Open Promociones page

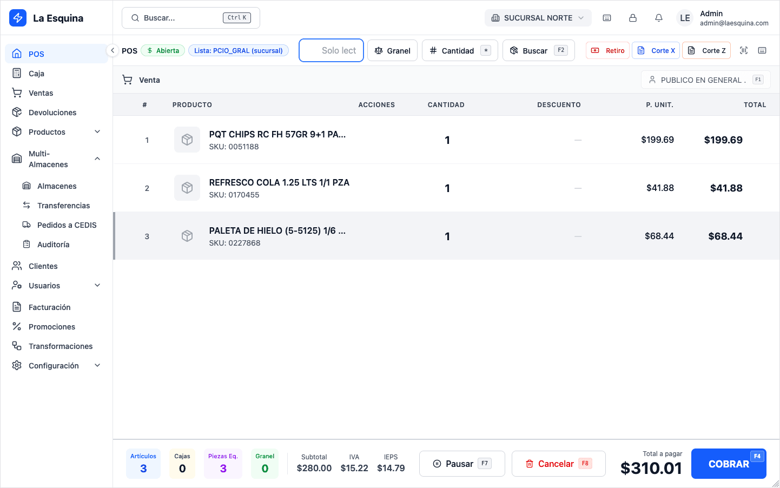56,326
